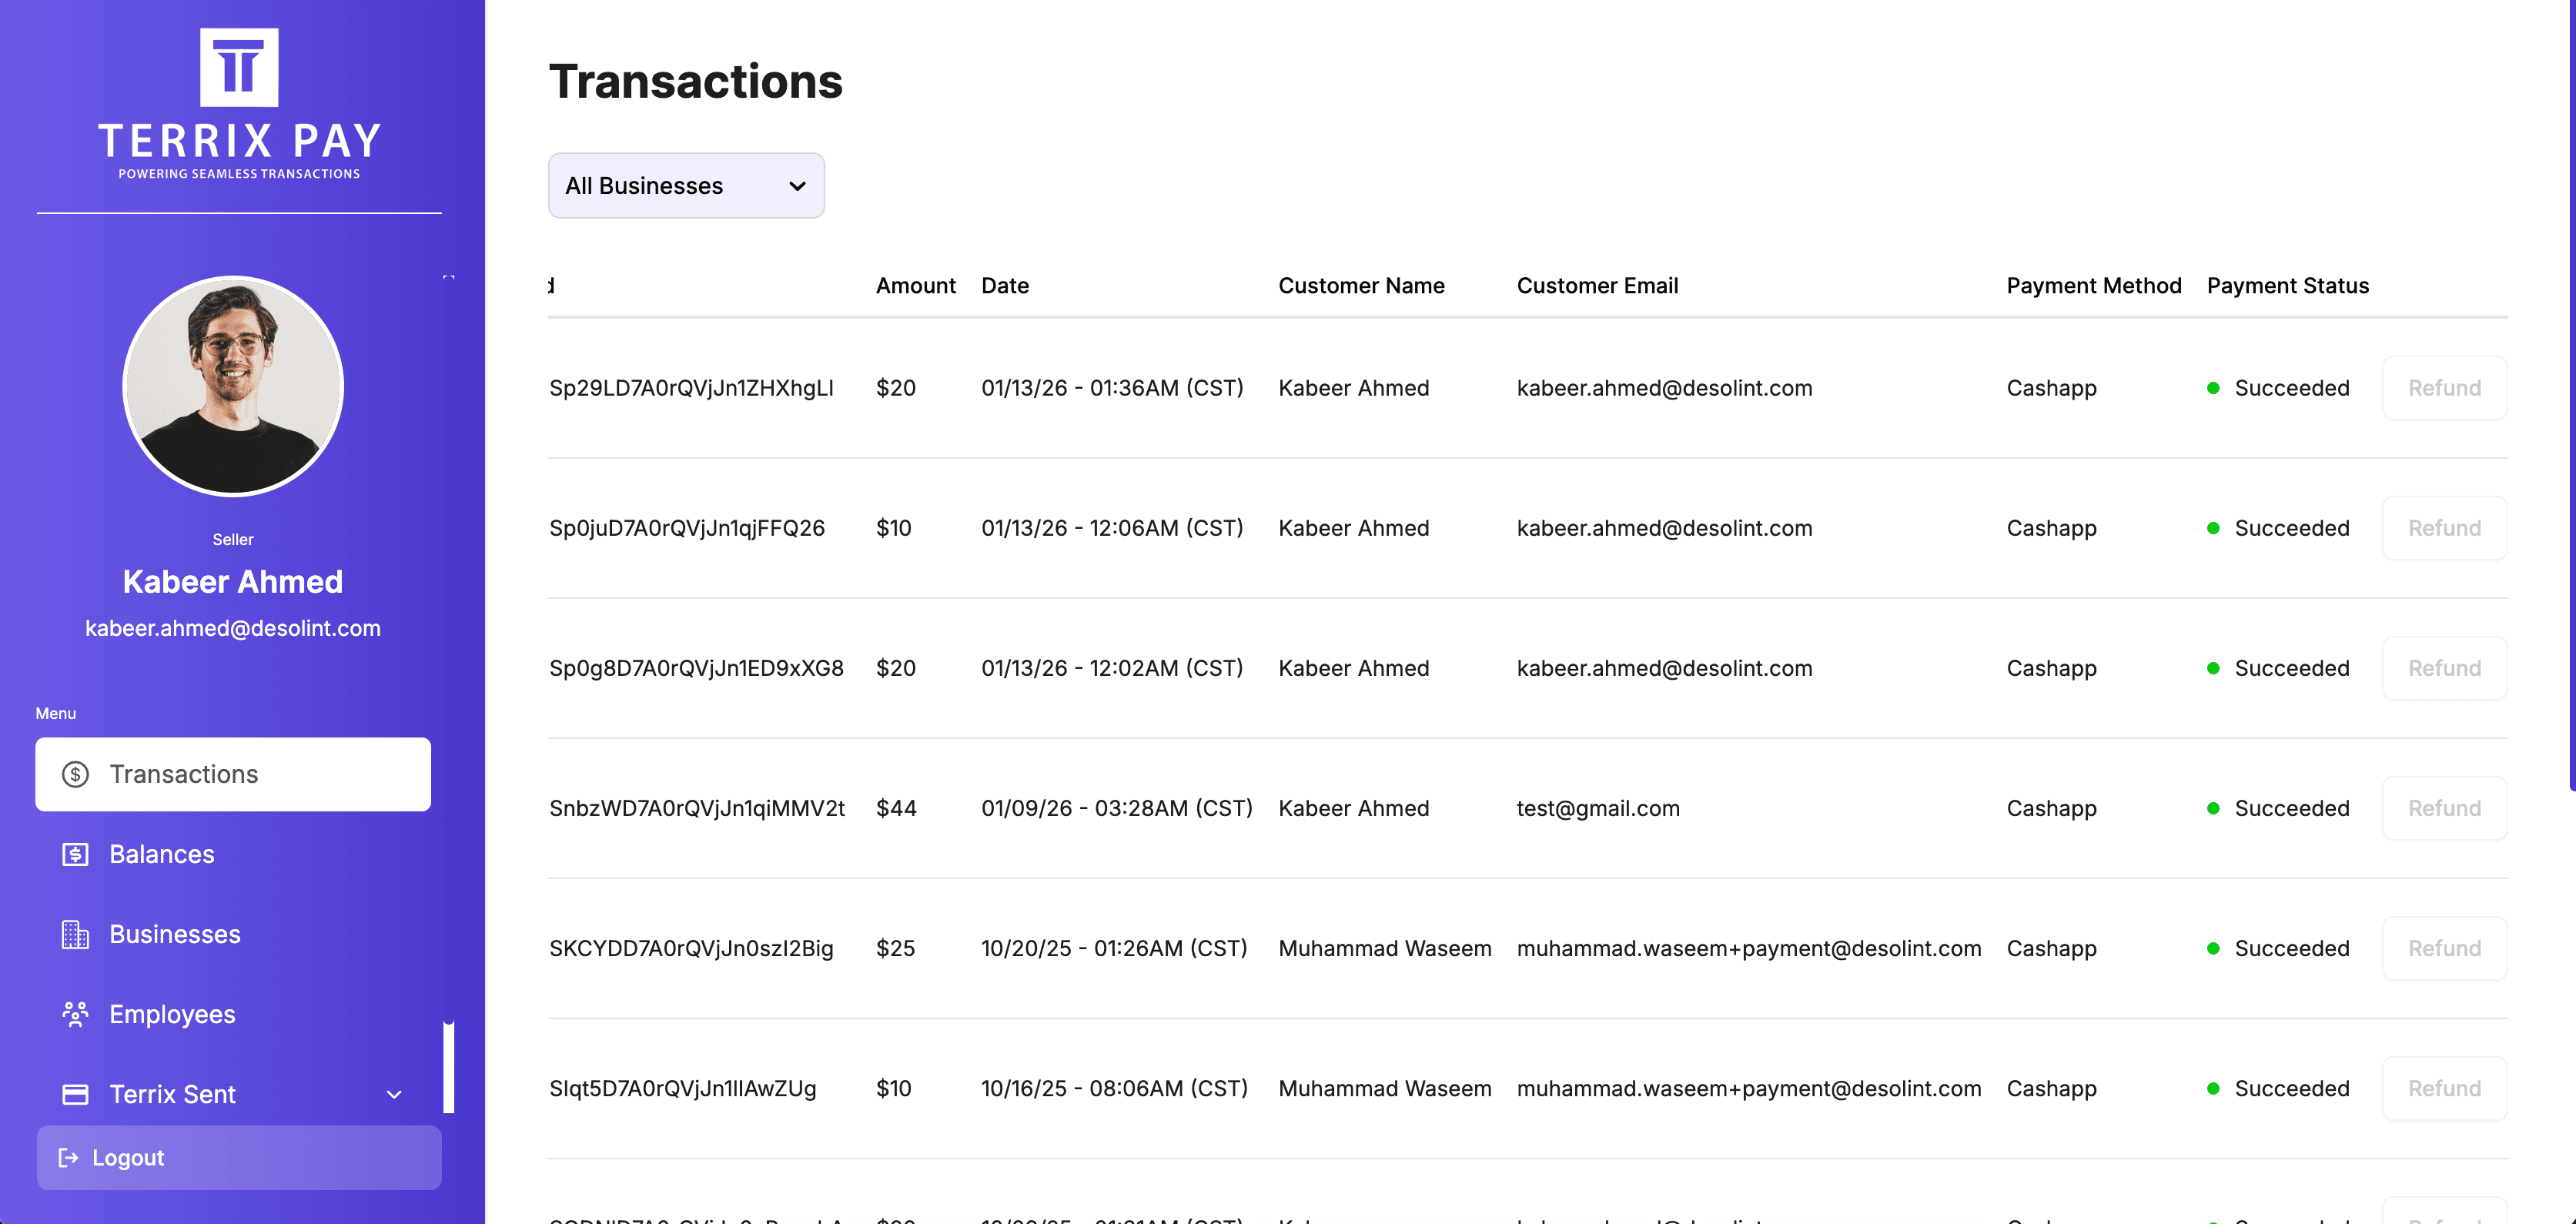Click the Terrix Pay logo
The width and height of the screenshot is (2576, 1224).
(239, 103)
